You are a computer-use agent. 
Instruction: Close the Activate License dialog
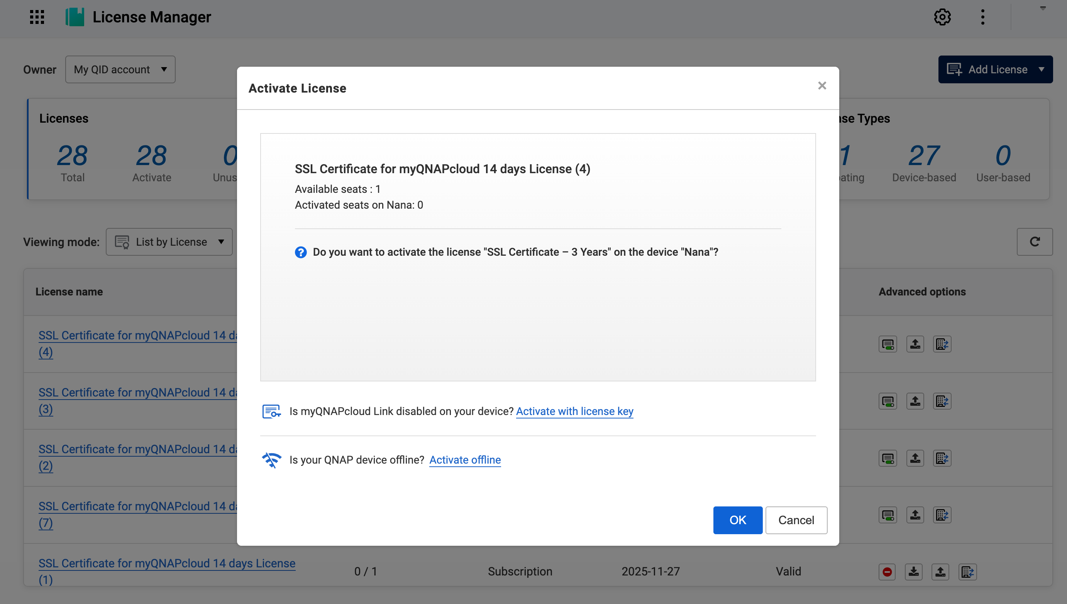(821, 86)
